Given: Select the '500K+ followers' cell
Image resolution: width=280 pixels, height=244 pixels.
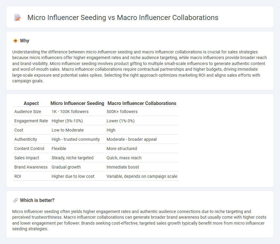Looking at the screenshot, I should (122, 112).
